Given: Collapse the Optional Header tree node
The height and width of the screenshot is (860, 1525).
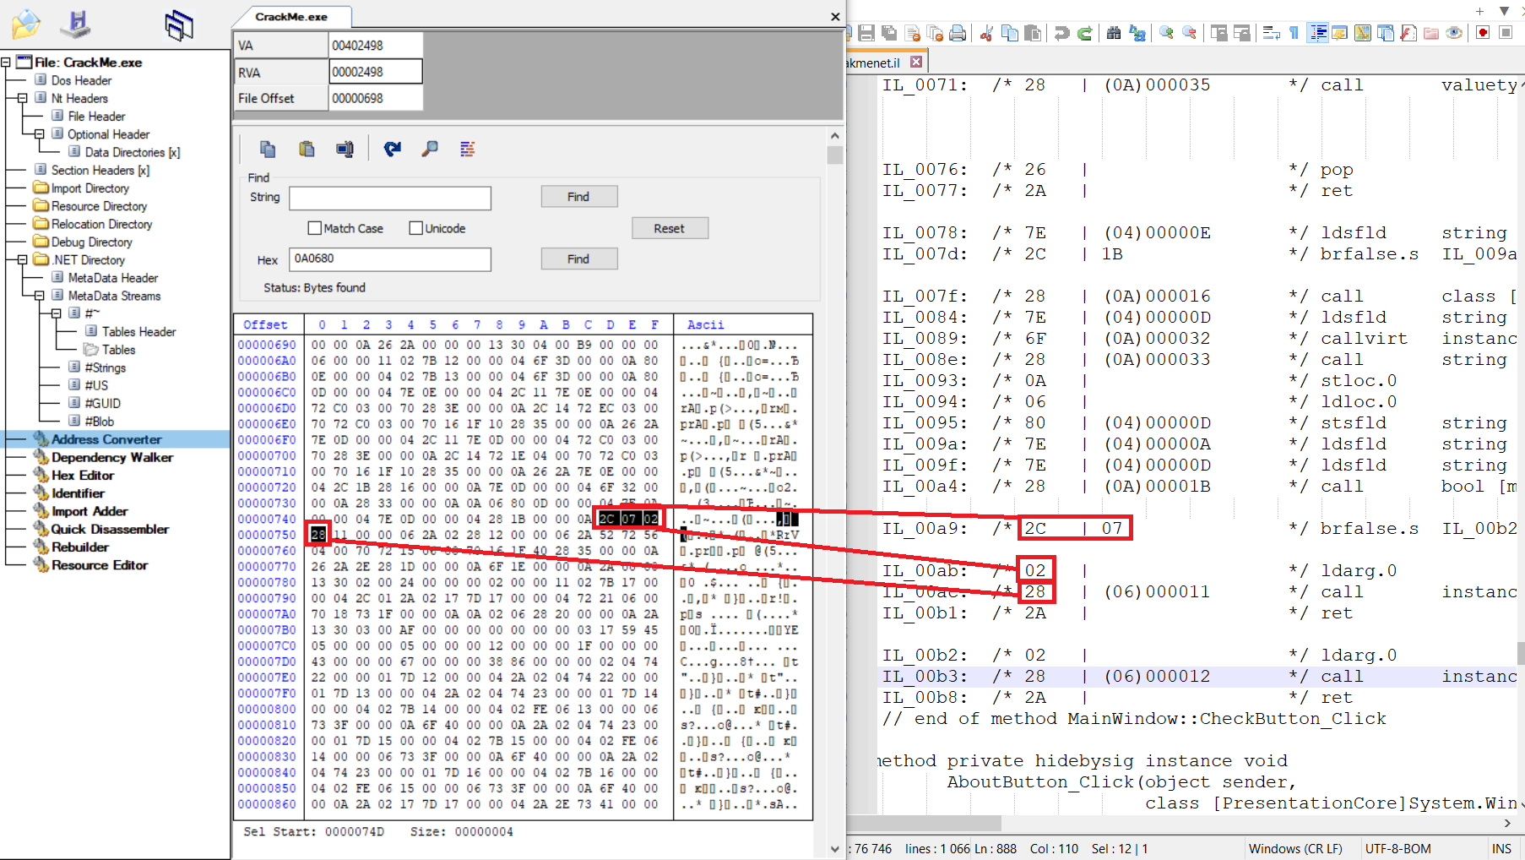Looking at the screenshot, I should 40,134.
